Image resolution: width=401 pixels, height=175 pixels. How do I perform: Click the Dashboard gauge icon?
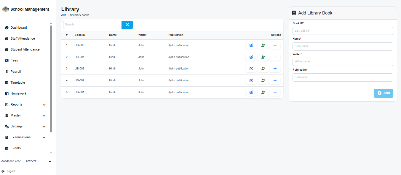[x=7, y=28]
